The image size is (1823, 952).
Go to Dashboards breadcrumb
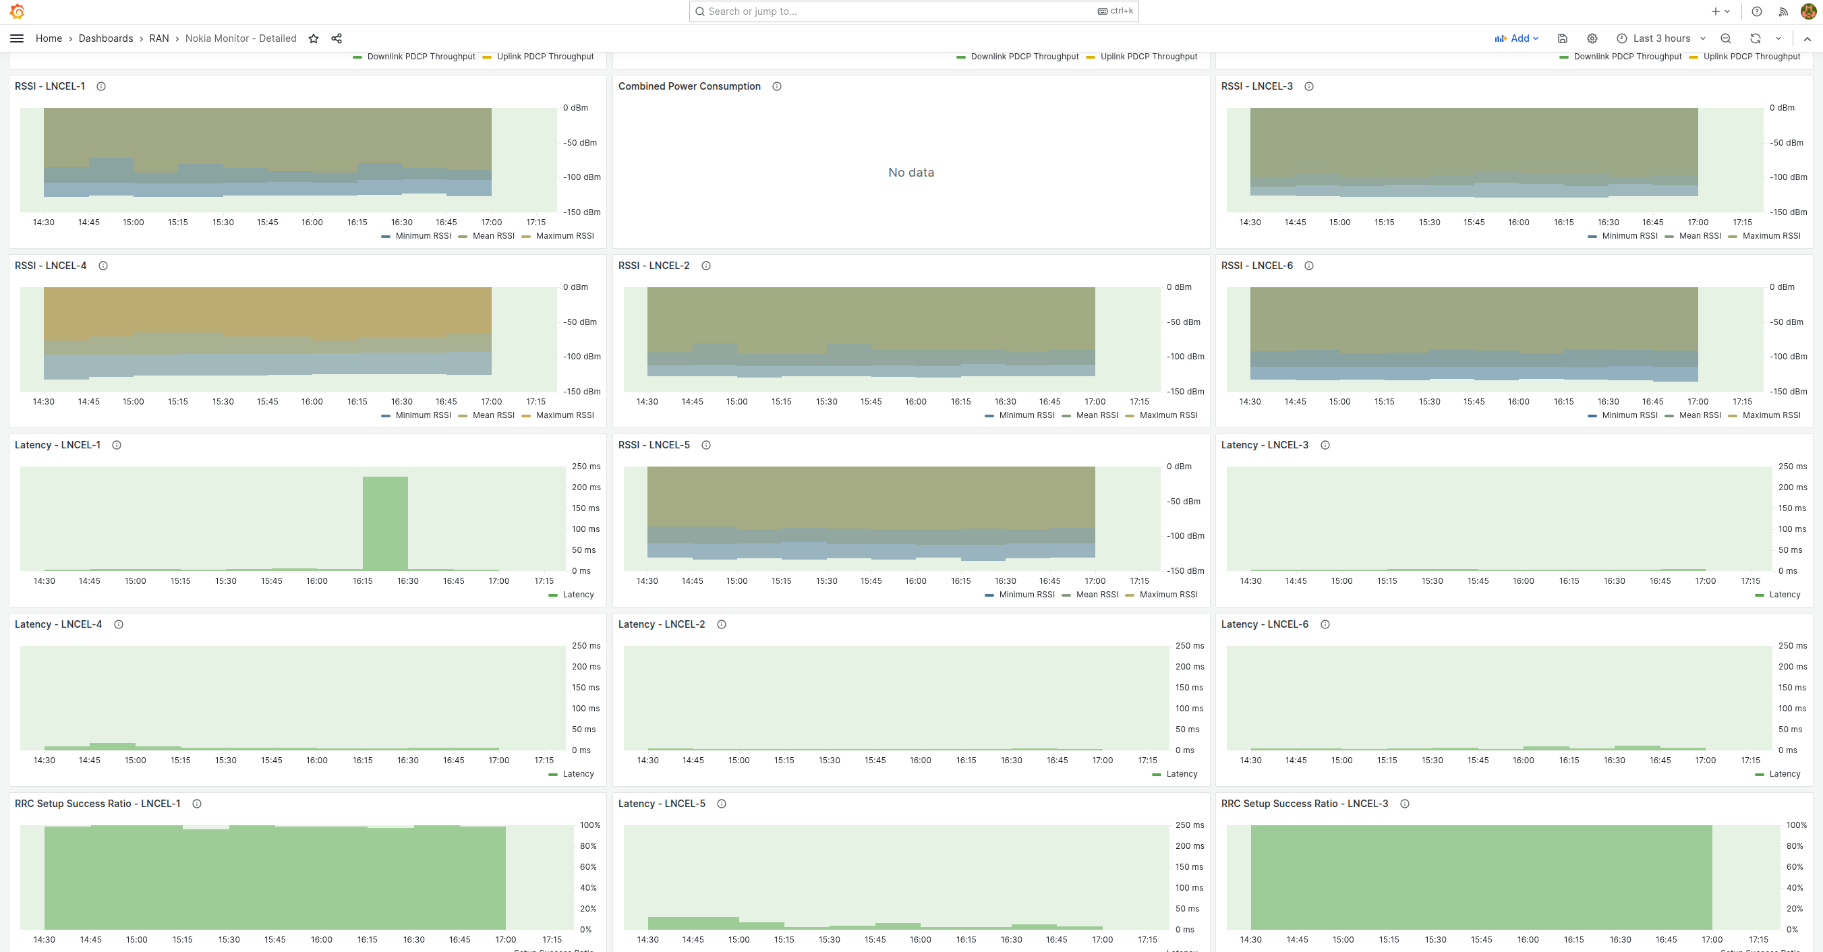coord(105,38)
